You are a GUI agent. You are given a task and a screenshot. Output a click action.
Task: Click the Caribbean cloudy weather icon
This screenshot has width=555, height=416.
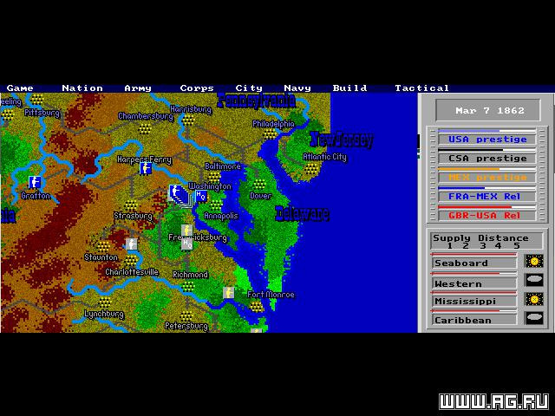pos(534,318)
